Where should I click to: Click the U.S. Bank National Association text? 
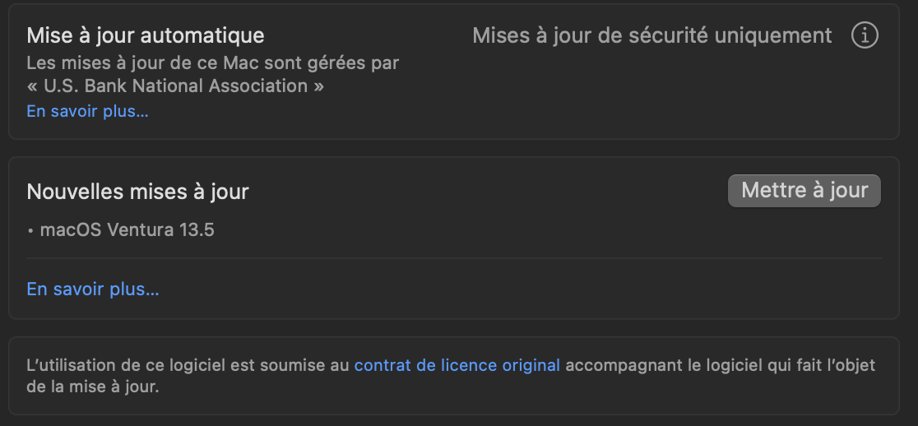pos(175,86)
